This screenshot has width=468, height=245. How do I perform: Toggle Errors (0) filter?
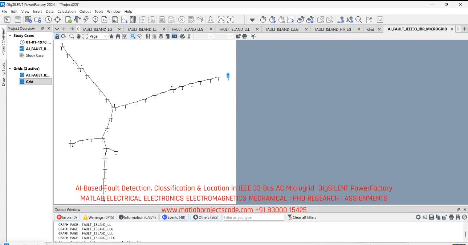click(67, 217)
